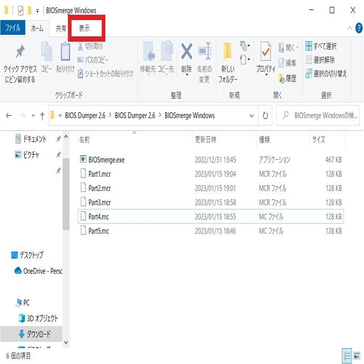Click BIOS Dumper 2.6 first breadcrumb
This screenshot has width=364, height=364.
click(85, 116)
